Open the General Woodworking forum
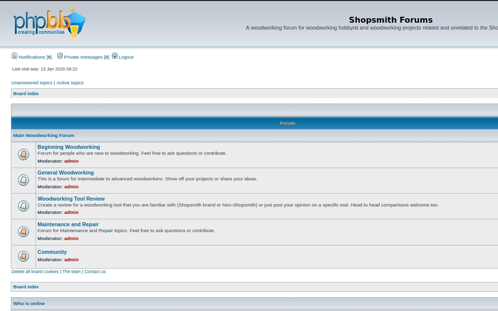 [66, 173]
